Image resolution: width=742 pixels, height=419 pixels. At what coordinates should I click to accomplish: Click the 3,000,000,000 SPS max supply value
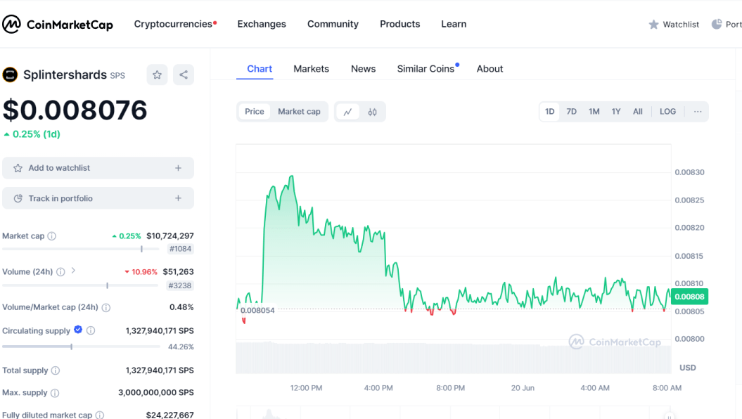click(156, 392)
